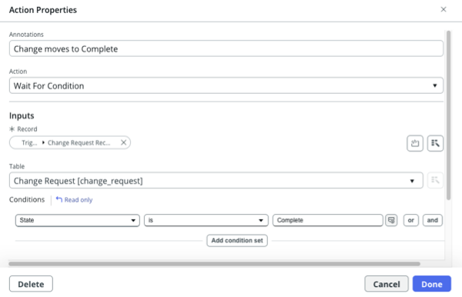
Task: Open the data pill picker for Record
Action: pyautogui.click(x=435, y=143)
